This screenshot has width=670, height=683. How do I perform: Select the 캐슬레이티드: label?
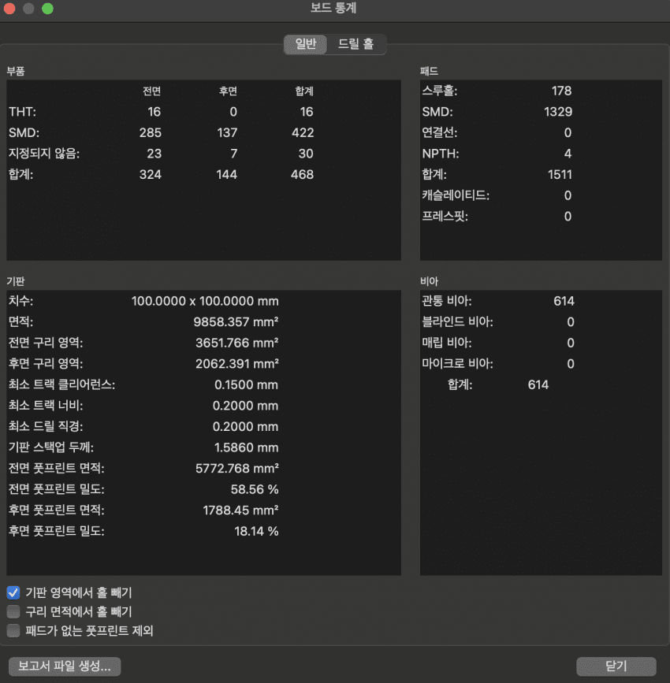456,195
